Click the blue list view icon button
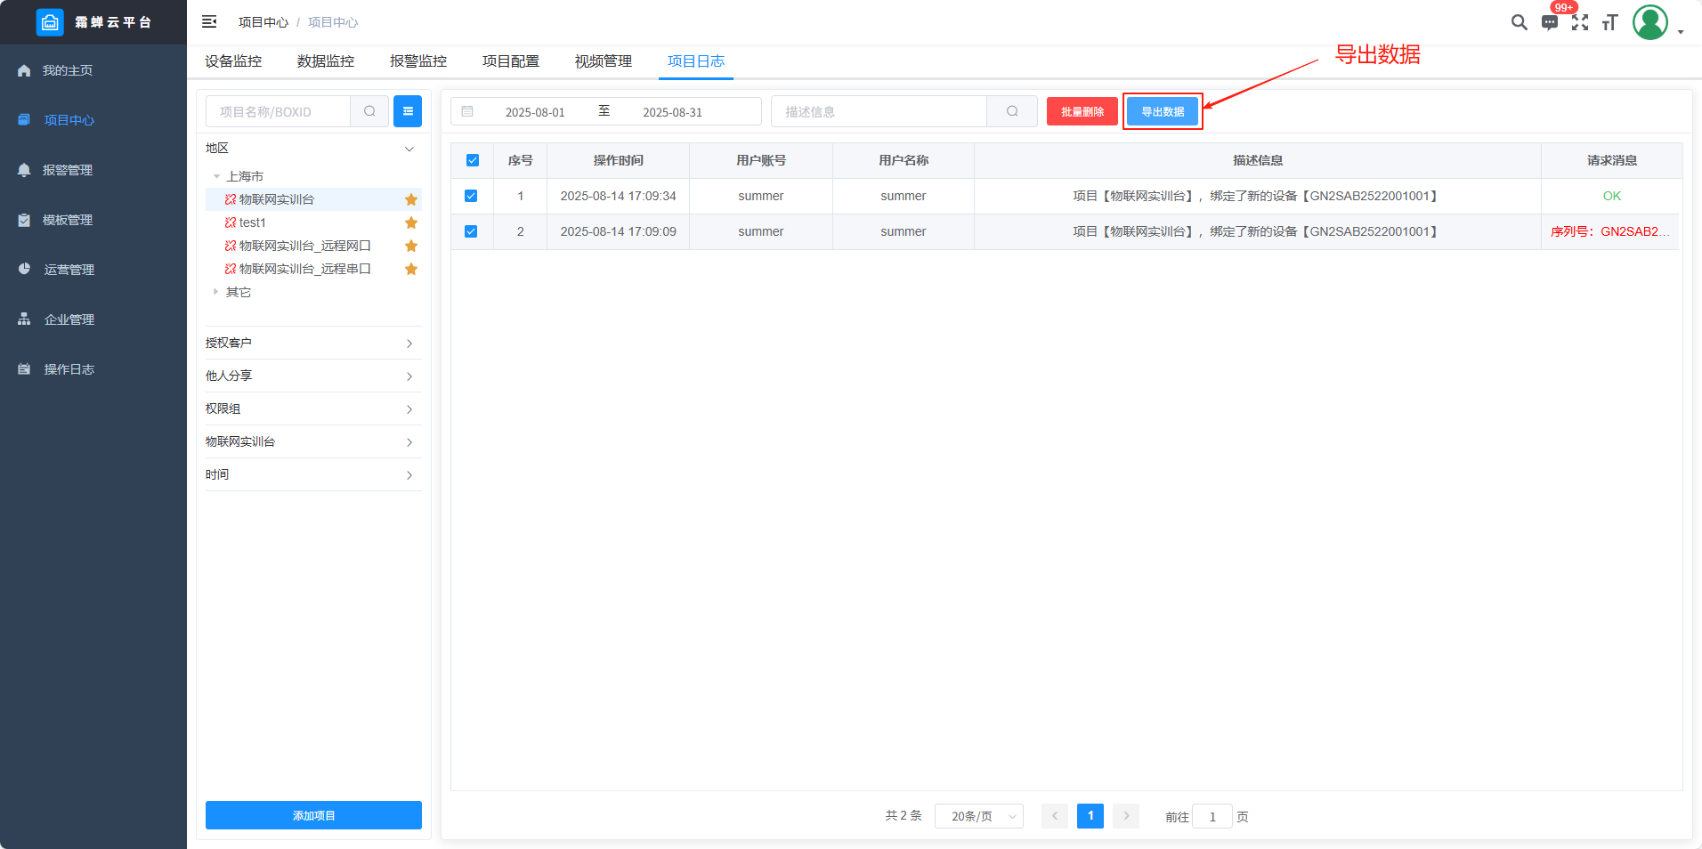Screen dimensions: 1702x849 coord(408,111)
